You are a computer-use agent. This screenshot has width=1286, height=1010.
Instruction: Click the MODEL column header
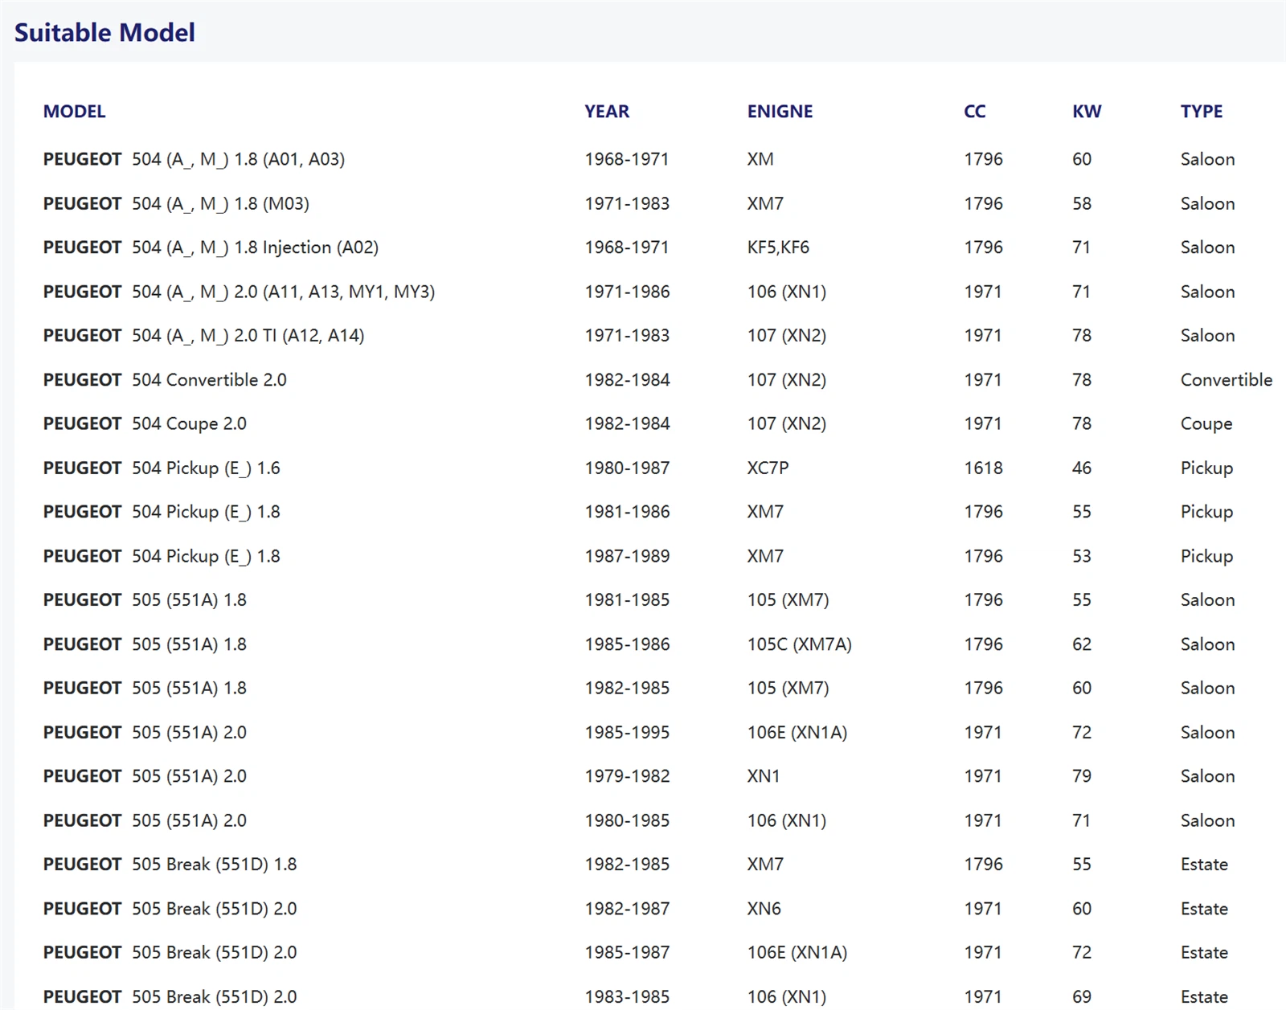(74, 111)
